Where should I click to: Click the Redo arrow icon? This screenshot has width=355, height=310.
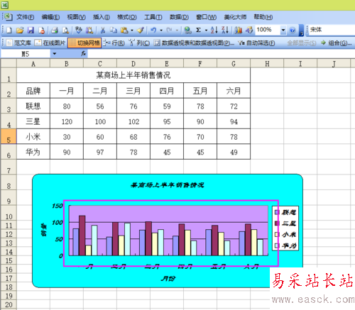[169, 30]
